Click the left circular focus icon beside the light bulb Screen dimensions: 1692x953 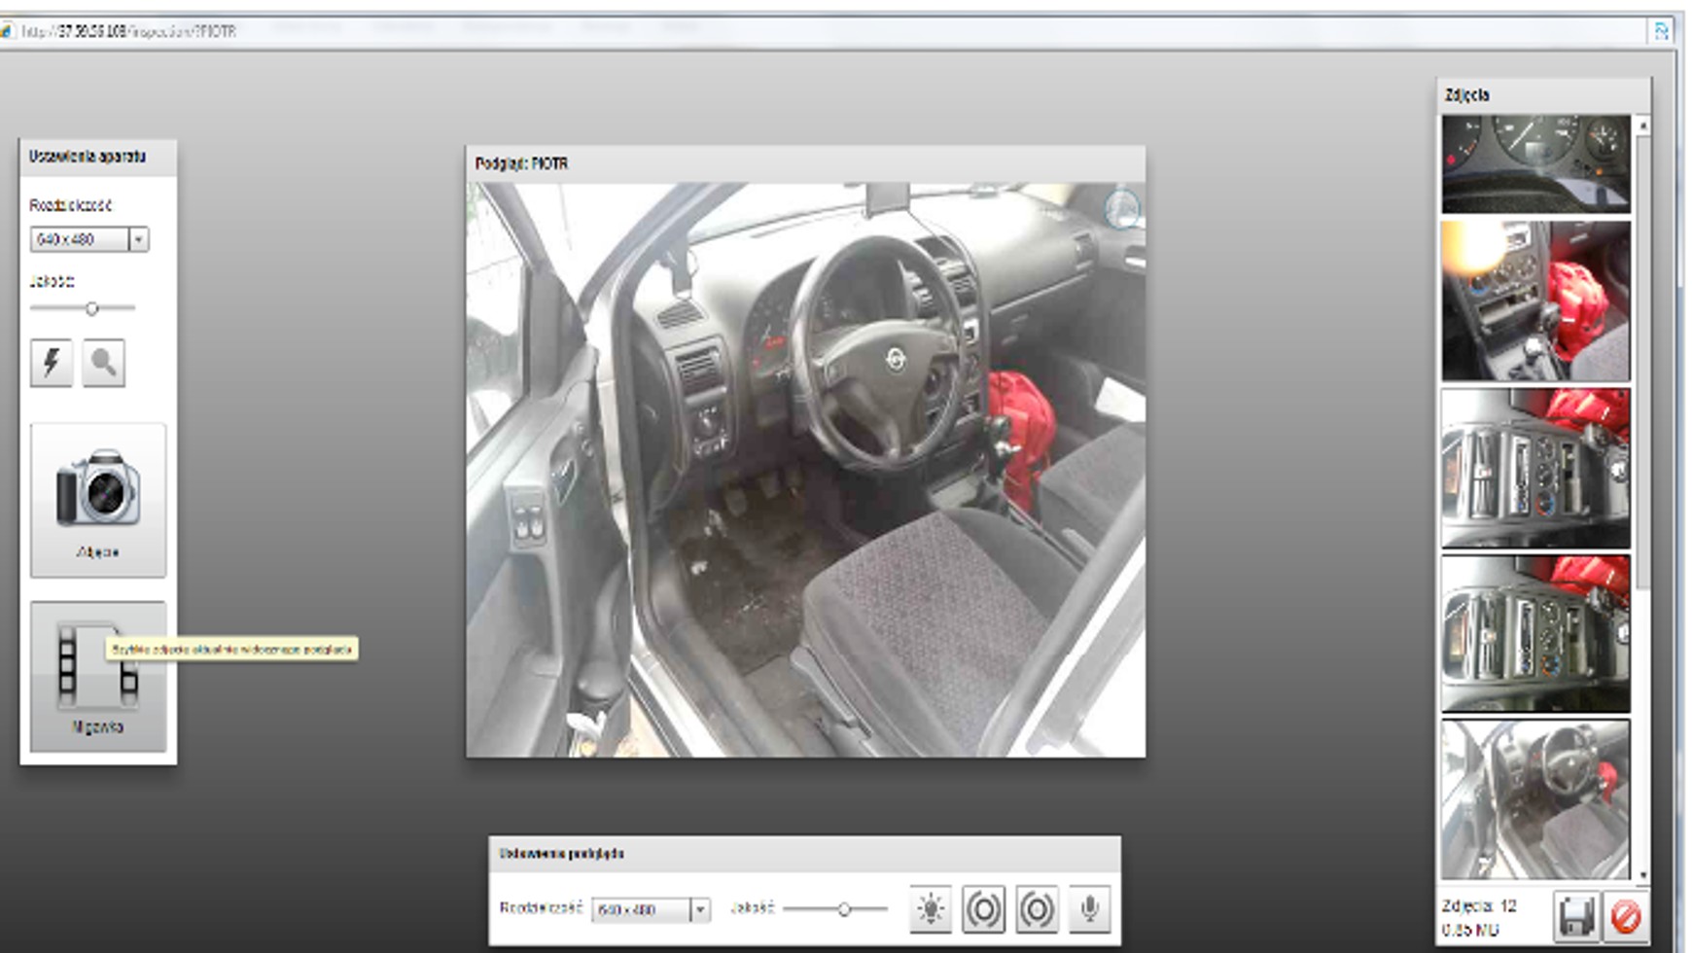tap(983, 909)
